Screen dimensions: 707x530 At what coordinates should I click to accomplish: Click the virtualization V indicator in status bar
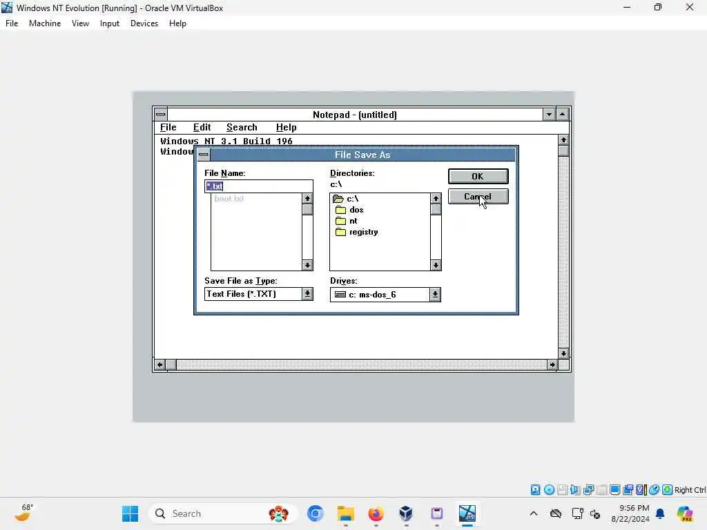[x=641, y=490]
